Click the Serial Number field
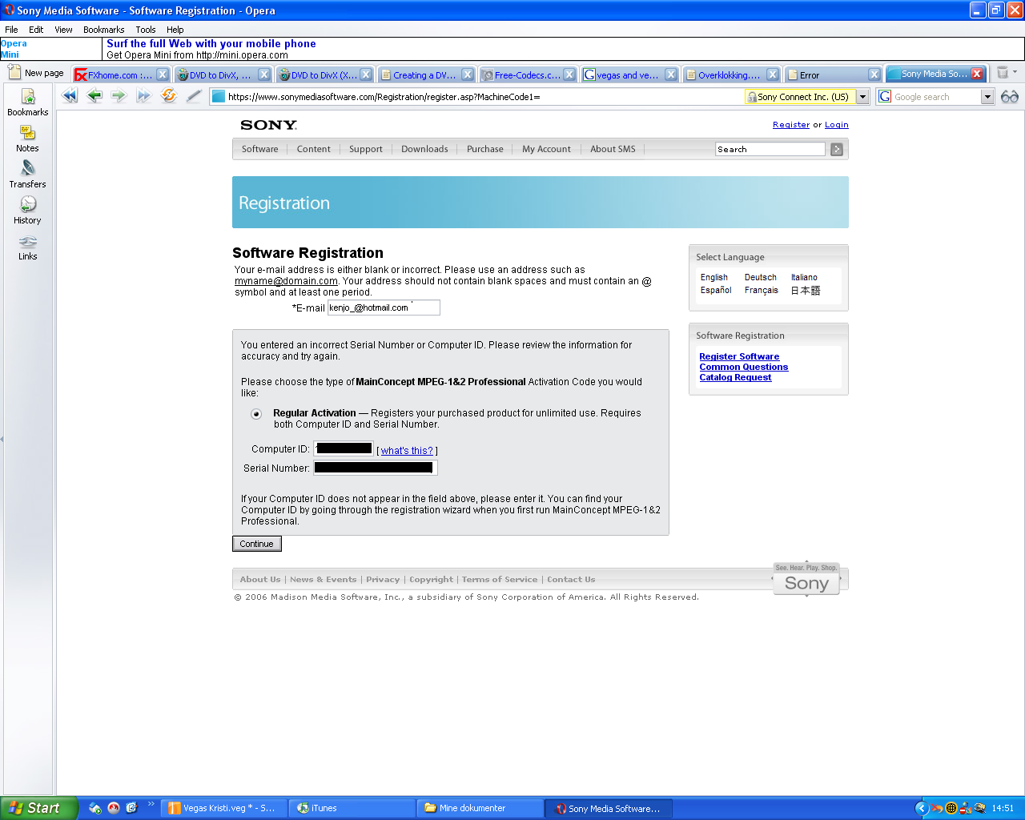The image size is (1025, 820). point(376,468)
